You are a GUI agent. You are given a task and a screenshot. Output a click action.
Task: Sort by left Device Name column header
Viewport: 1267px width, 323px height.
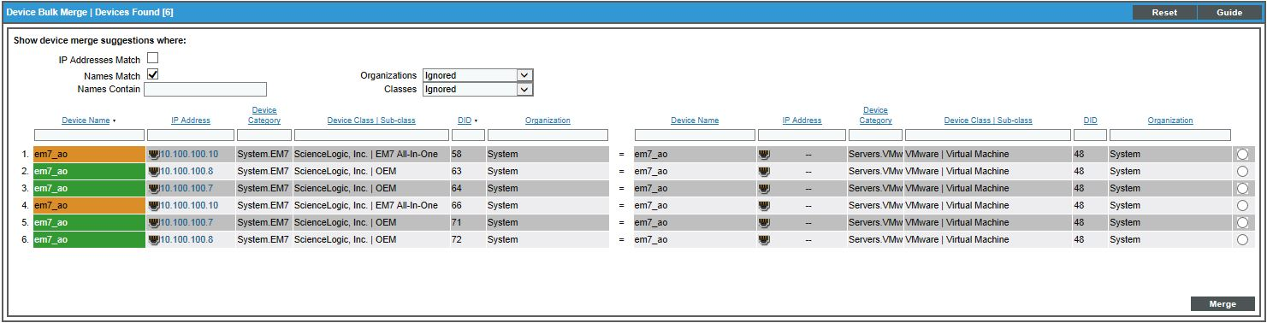pos(86,120)
